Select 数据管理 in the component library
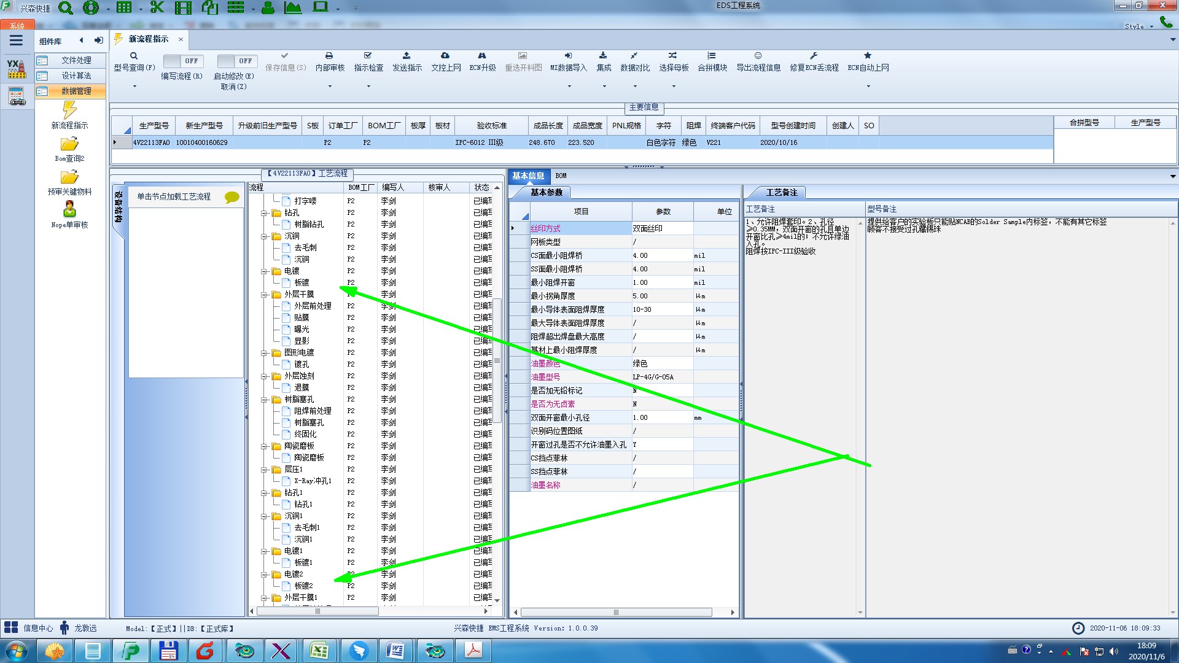 pos(76,91)
